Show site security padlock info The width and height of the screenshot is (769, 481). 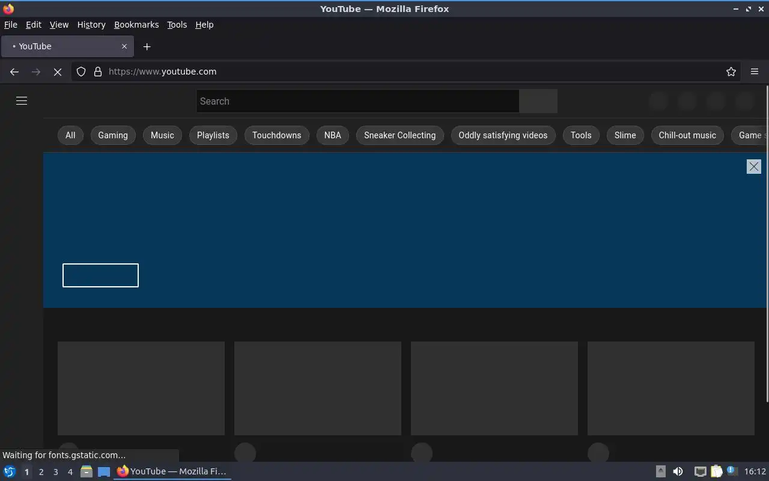click(x=98, y=72)
